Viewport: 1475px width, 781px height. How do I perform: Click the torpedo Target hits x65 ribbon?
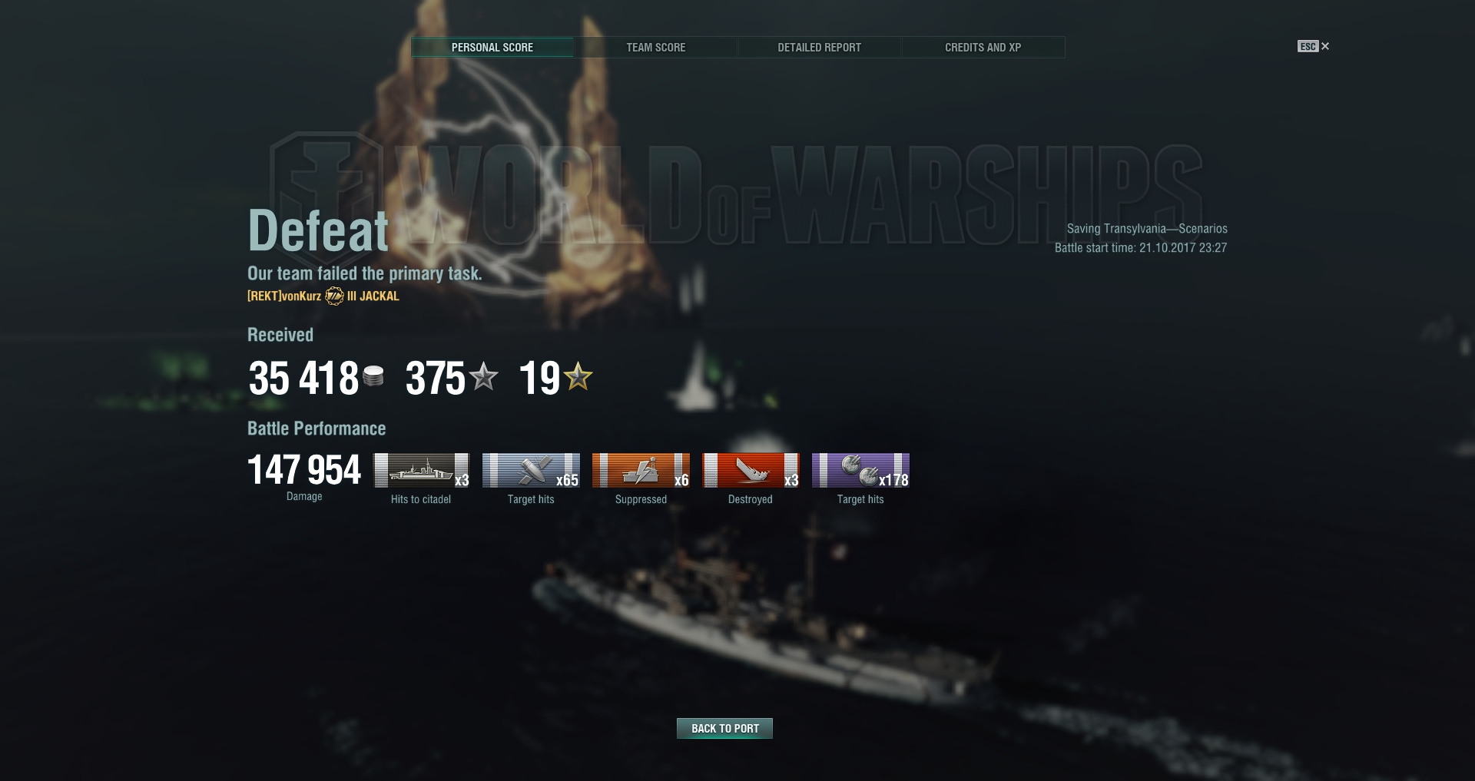pyautogui.click(x=531, y=470)
